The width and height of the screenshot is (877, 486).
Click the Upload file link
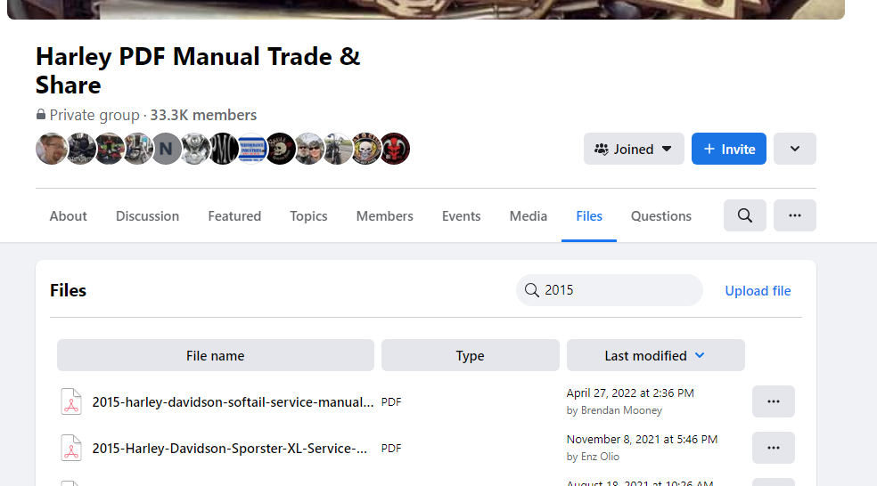(x=758, y=290)
